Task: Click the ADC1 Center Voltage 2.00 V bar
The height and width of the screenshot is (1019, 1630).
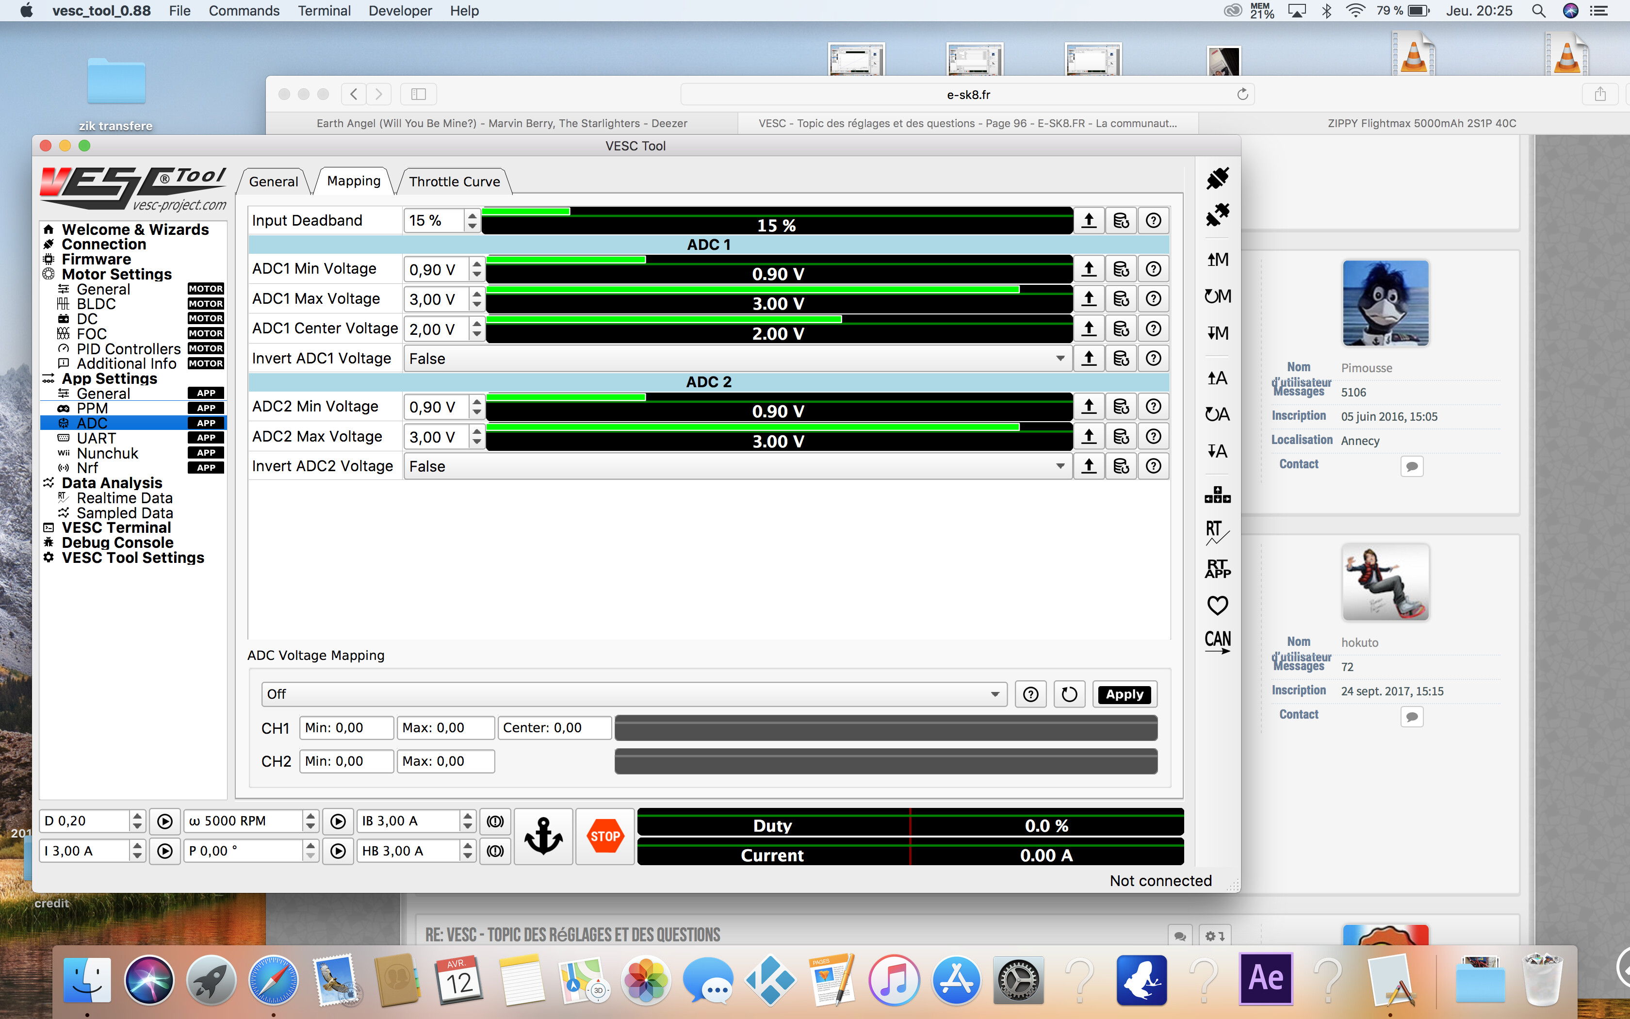Action: (779, 329)
